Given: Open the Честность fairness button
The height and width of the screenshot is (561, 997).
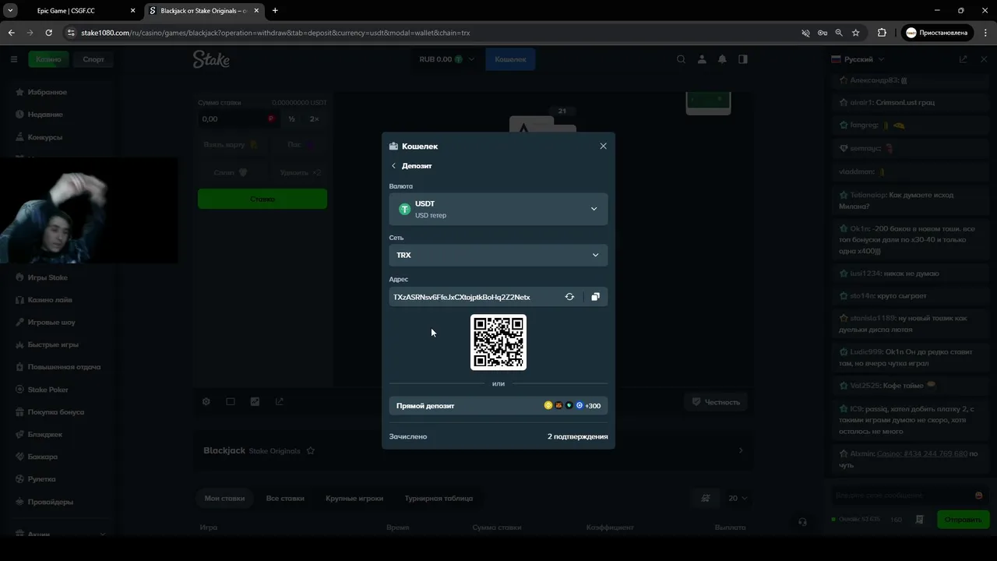Looking at the screenshot, I should (x=715, y=402).
